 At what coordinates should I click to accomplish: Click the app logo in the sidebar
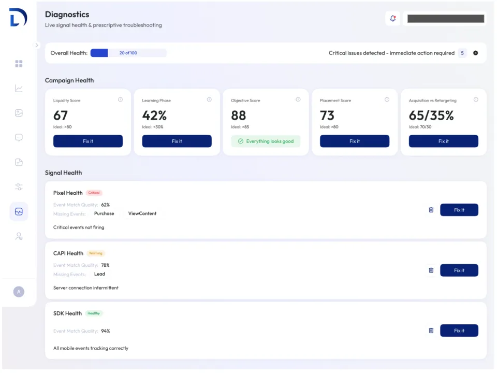(19, 18)
